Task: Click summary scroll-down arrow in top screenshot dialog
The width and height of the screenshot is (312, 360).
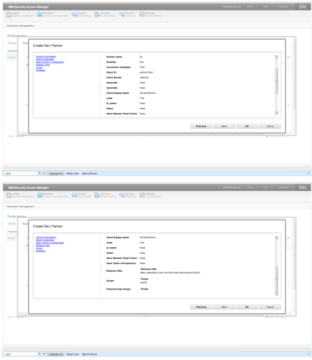Action: click(x=276, y=113)
